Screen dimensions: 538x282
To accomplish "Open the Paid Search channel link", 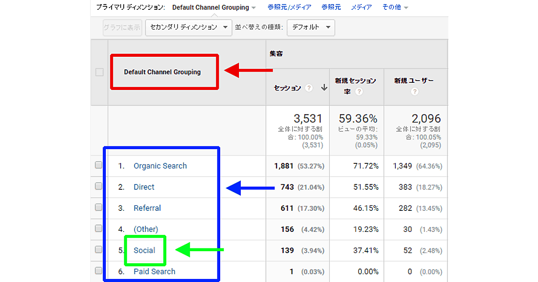I will [154, 271].
